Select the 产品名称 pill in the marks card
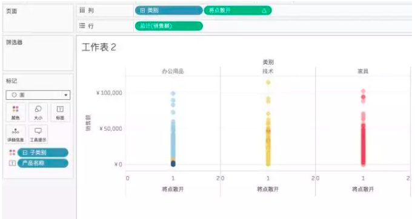Viewport: 415px width, 219px height. point(43,163)
